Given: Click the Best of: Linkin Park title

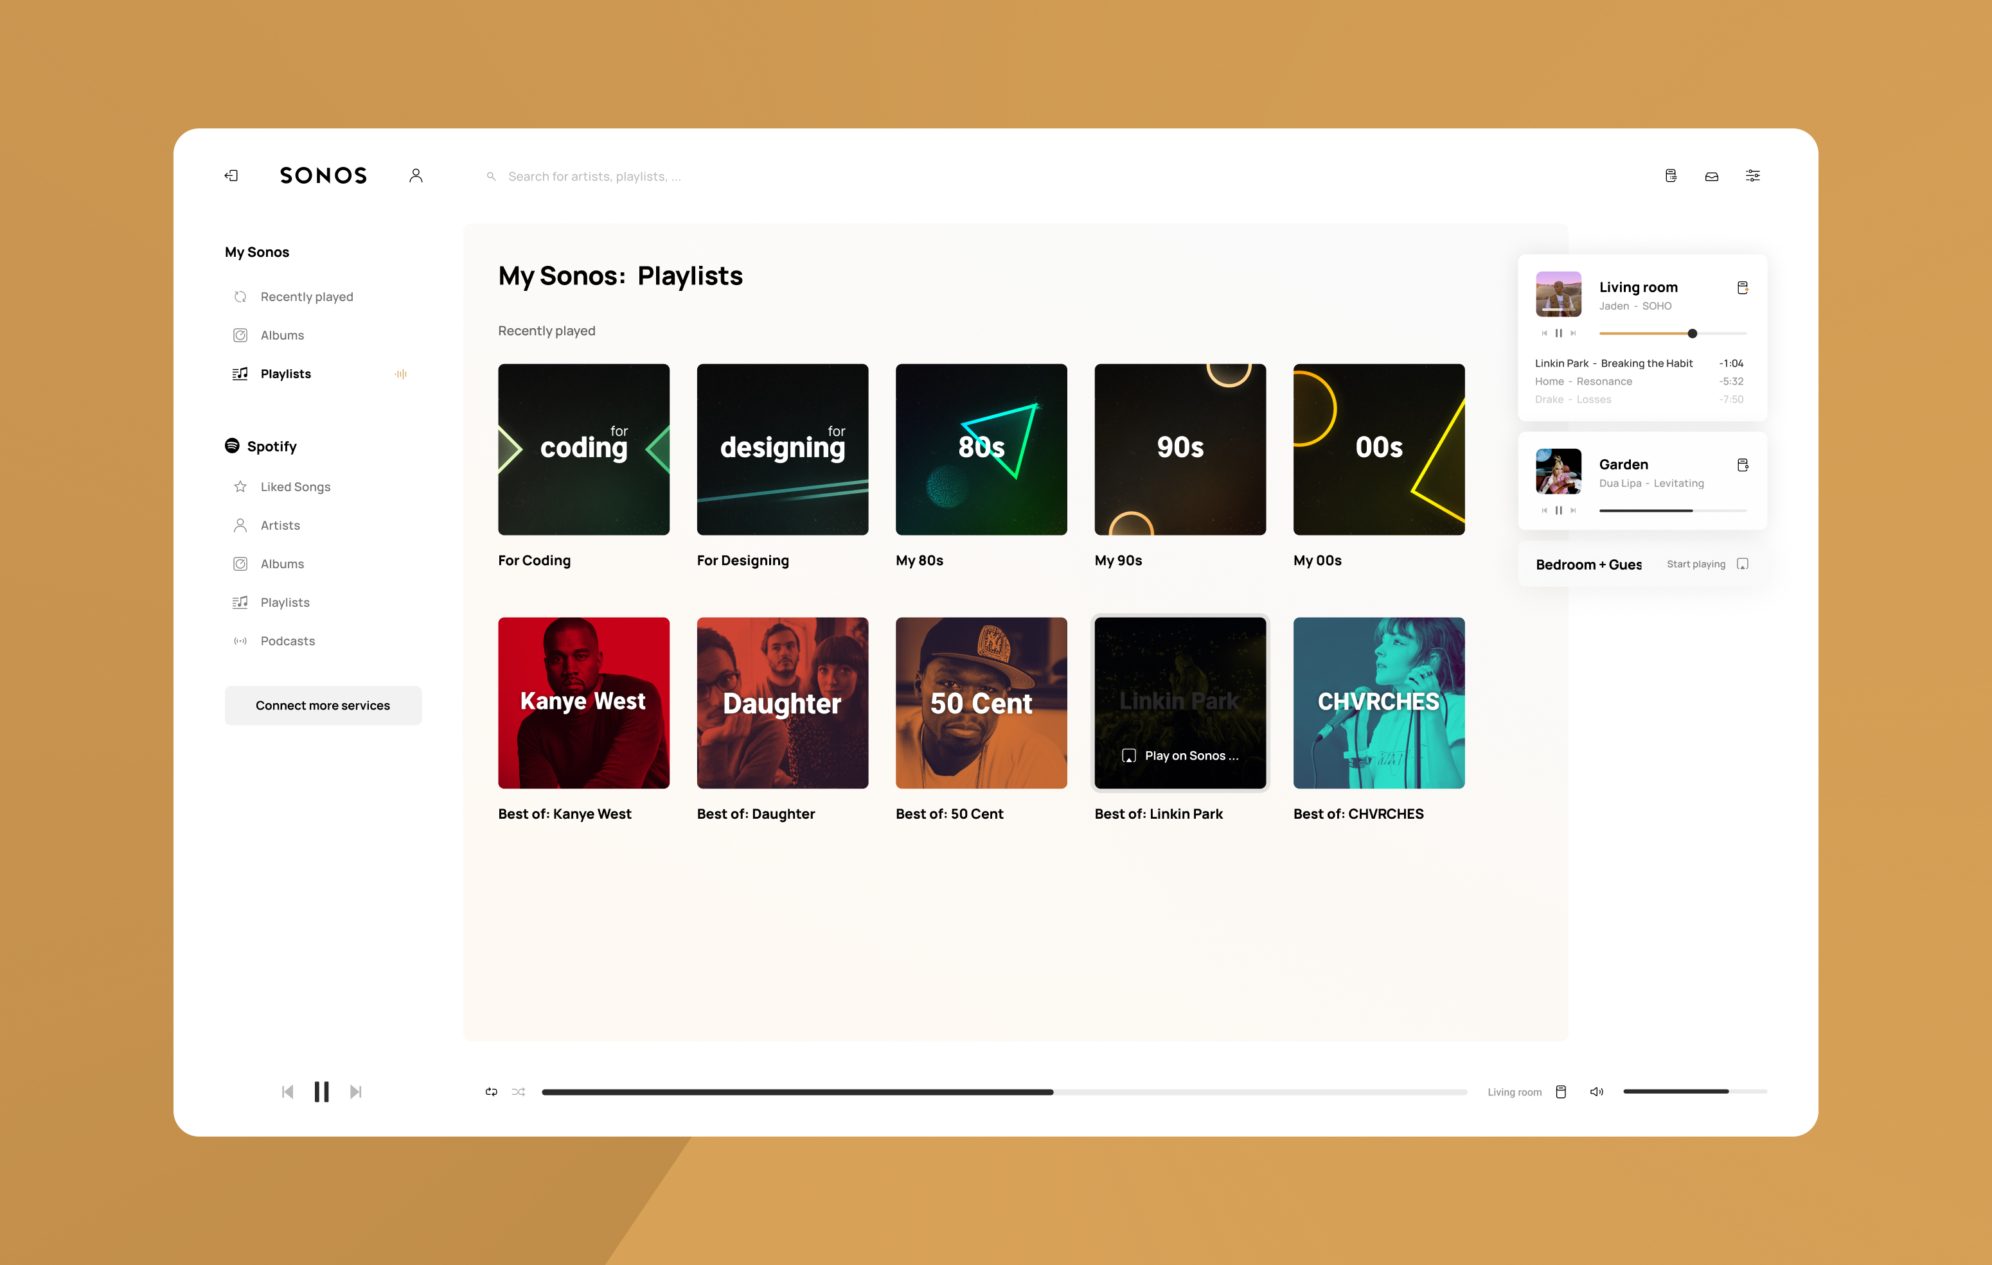Looking at the screenshot, I should point(1158,814).
